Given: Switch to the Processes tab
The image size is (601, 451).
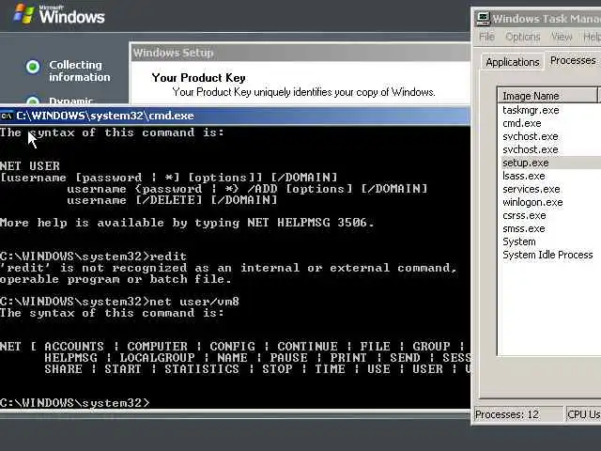Looking at the screenshot, I should pos(573,60).
